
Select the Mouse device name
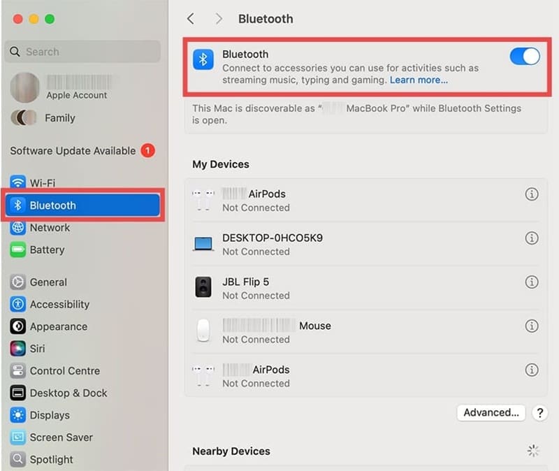[277, 326]
